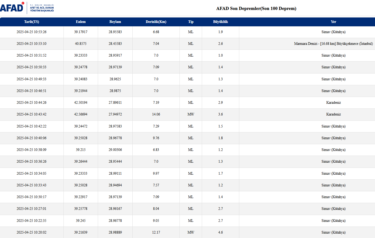Click magnitude value 3.6
375x238 pixels.
221,114
